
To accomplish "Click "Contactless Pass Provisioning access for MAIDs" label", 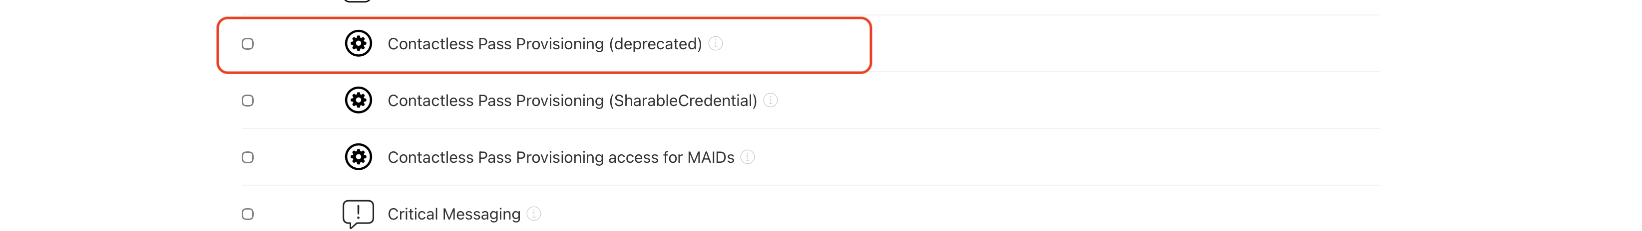I will tap(560, 157).
